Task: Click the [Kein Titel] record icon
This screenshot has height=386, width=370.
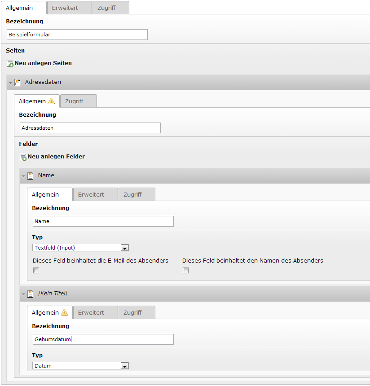Action: tap(31, 294)
